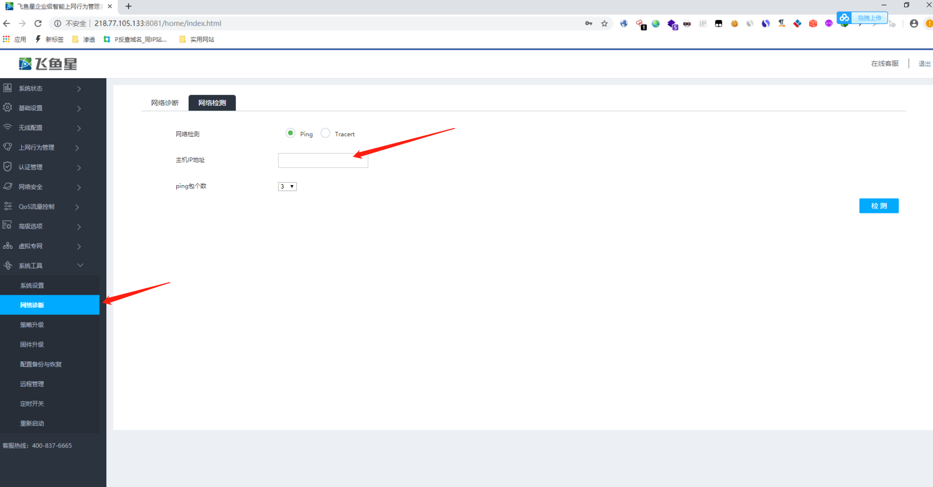Image resolution: width=933 pixels, height=487 pixels.
Task: Click the 认证管理 shield icon
Action: (x=8, y=167)
